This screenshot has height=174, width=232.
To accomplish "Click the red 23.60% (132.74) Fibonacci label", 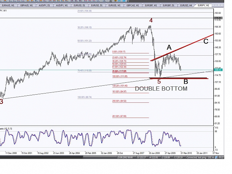I will coord(119,58).
